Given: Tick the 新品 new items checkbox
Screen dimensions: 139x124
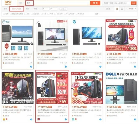Looking at the screenshot, I should click(x=25, y=14).
